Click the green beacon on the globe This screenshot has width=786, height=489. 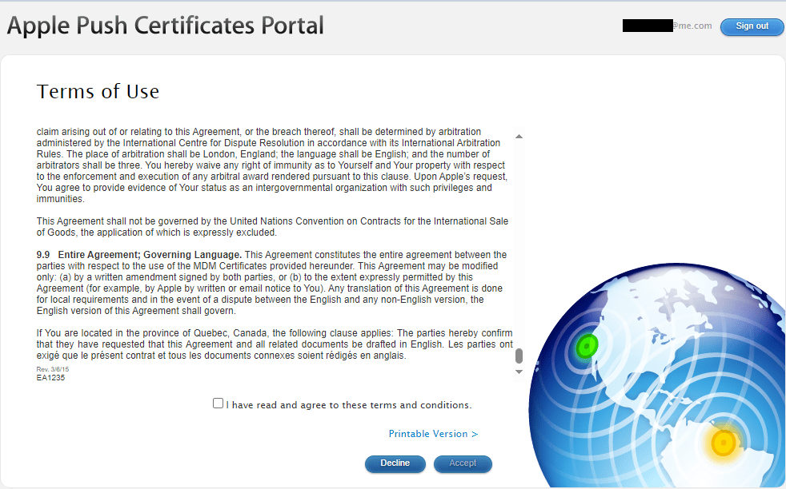pos(587,345)
